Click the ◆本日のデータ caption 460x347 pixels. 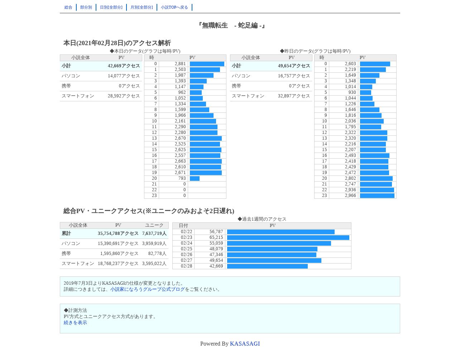pos(145,51)
